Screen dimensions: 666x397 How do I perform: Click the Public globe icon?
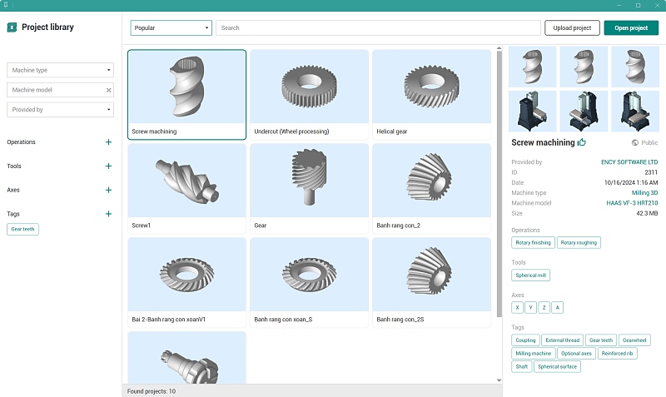pyautogui.click(x=634, y=143)
